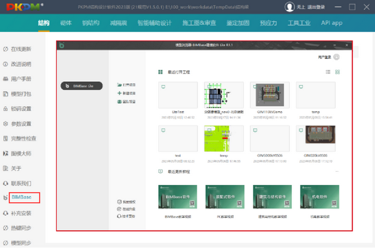375x248 pixels.
Task: Open the BIMBase软件 tutorial card
Action: pyautogui.click(x=177, y=197)
